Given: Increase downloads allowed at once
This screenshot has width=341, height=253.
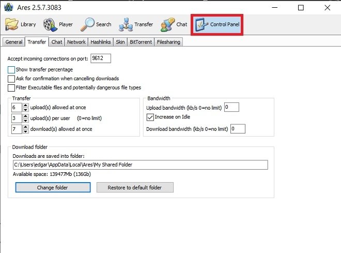Looking at the screenshot, I should [25, 127].
